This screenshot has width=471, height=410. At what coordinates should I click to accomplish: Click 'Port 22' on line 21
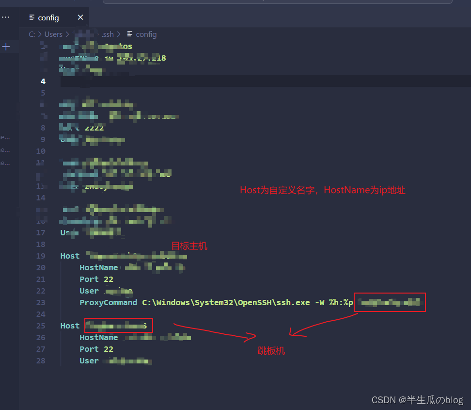tap(96, 279)
